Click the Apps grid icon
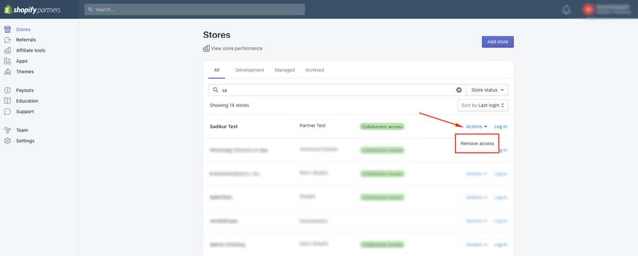Image resolution: width=638 pixels, height=256 pixels. pyautogui.click(x=7, y=62)
